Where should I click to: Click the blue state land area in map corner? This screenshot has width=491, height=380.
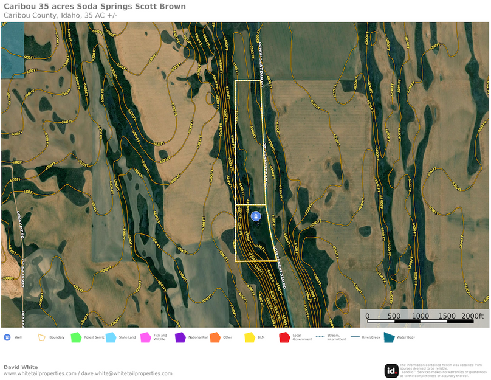pyautogui.click(x=12, y=50)
